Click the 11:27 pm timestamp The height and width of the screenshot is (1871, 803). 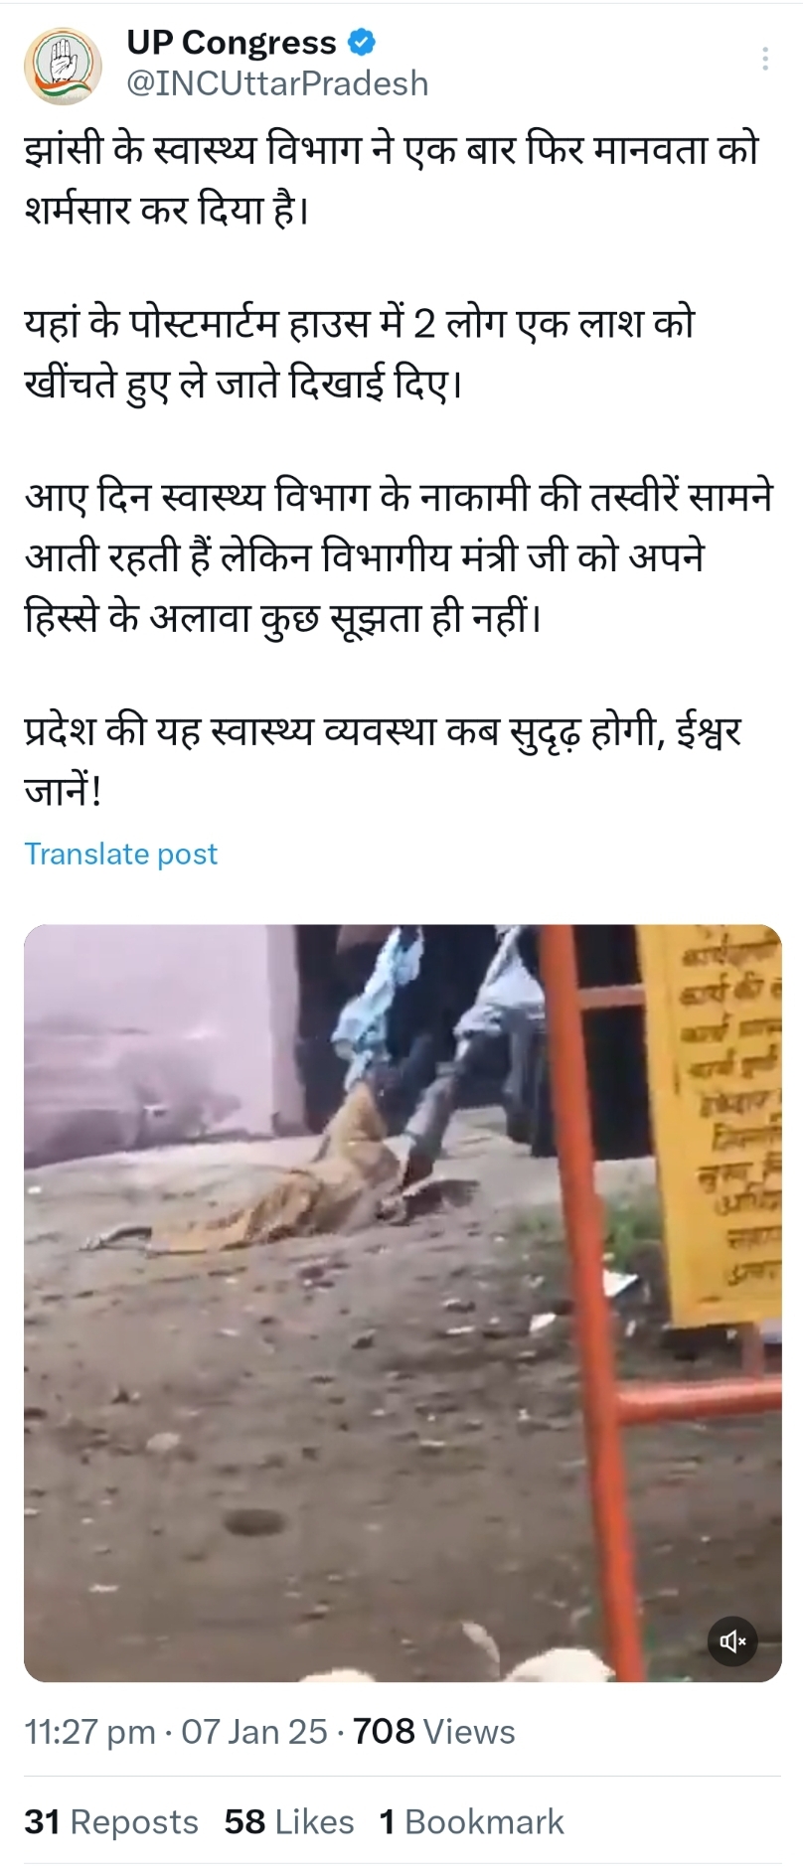(89, 1732)
